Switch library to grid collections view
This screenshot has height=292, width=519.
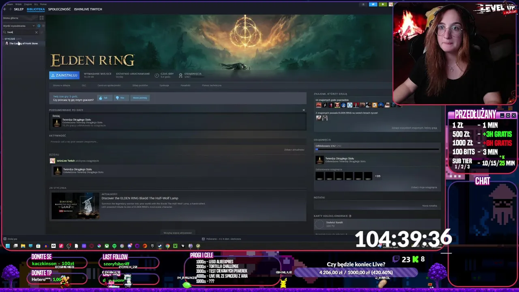[41, 18]
